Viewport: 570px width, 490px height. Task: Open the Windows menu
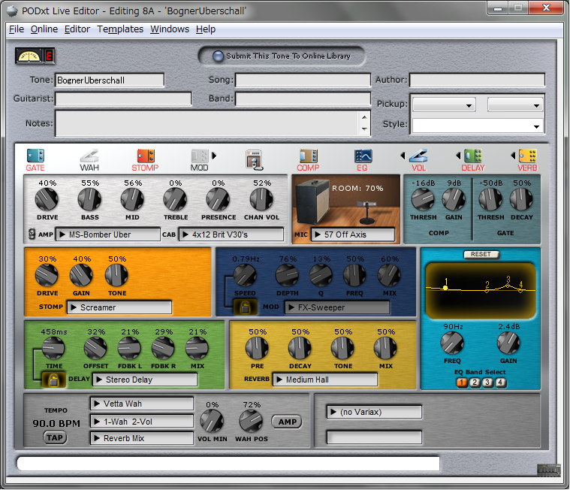pos(170,29)
